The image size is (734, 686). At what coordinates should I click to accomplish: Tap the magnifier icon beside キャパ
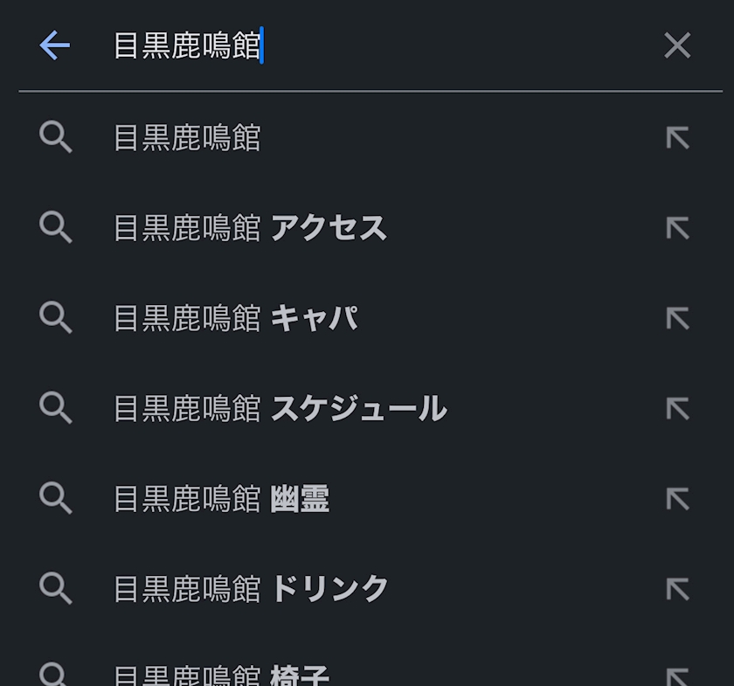click(x=56, y=318)
